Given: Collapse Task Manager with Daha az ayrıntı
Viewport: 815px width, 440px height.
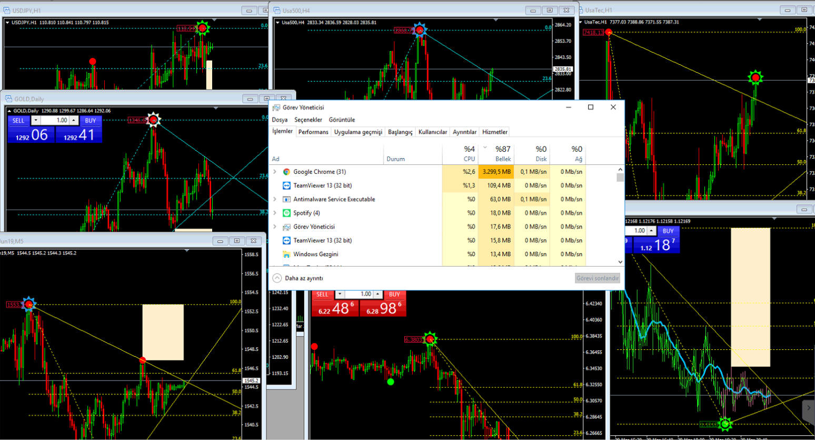Looking at the screenshot, I should pos(297,278).
